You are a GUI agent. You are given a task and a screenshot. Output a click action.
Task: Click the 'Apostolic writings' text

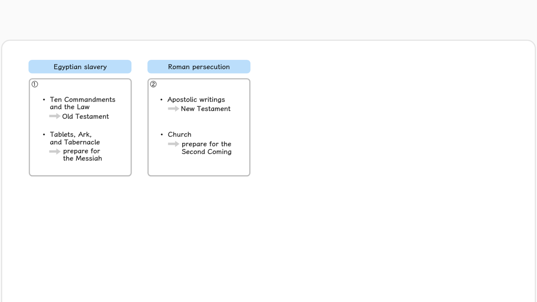tap(196, 99)
